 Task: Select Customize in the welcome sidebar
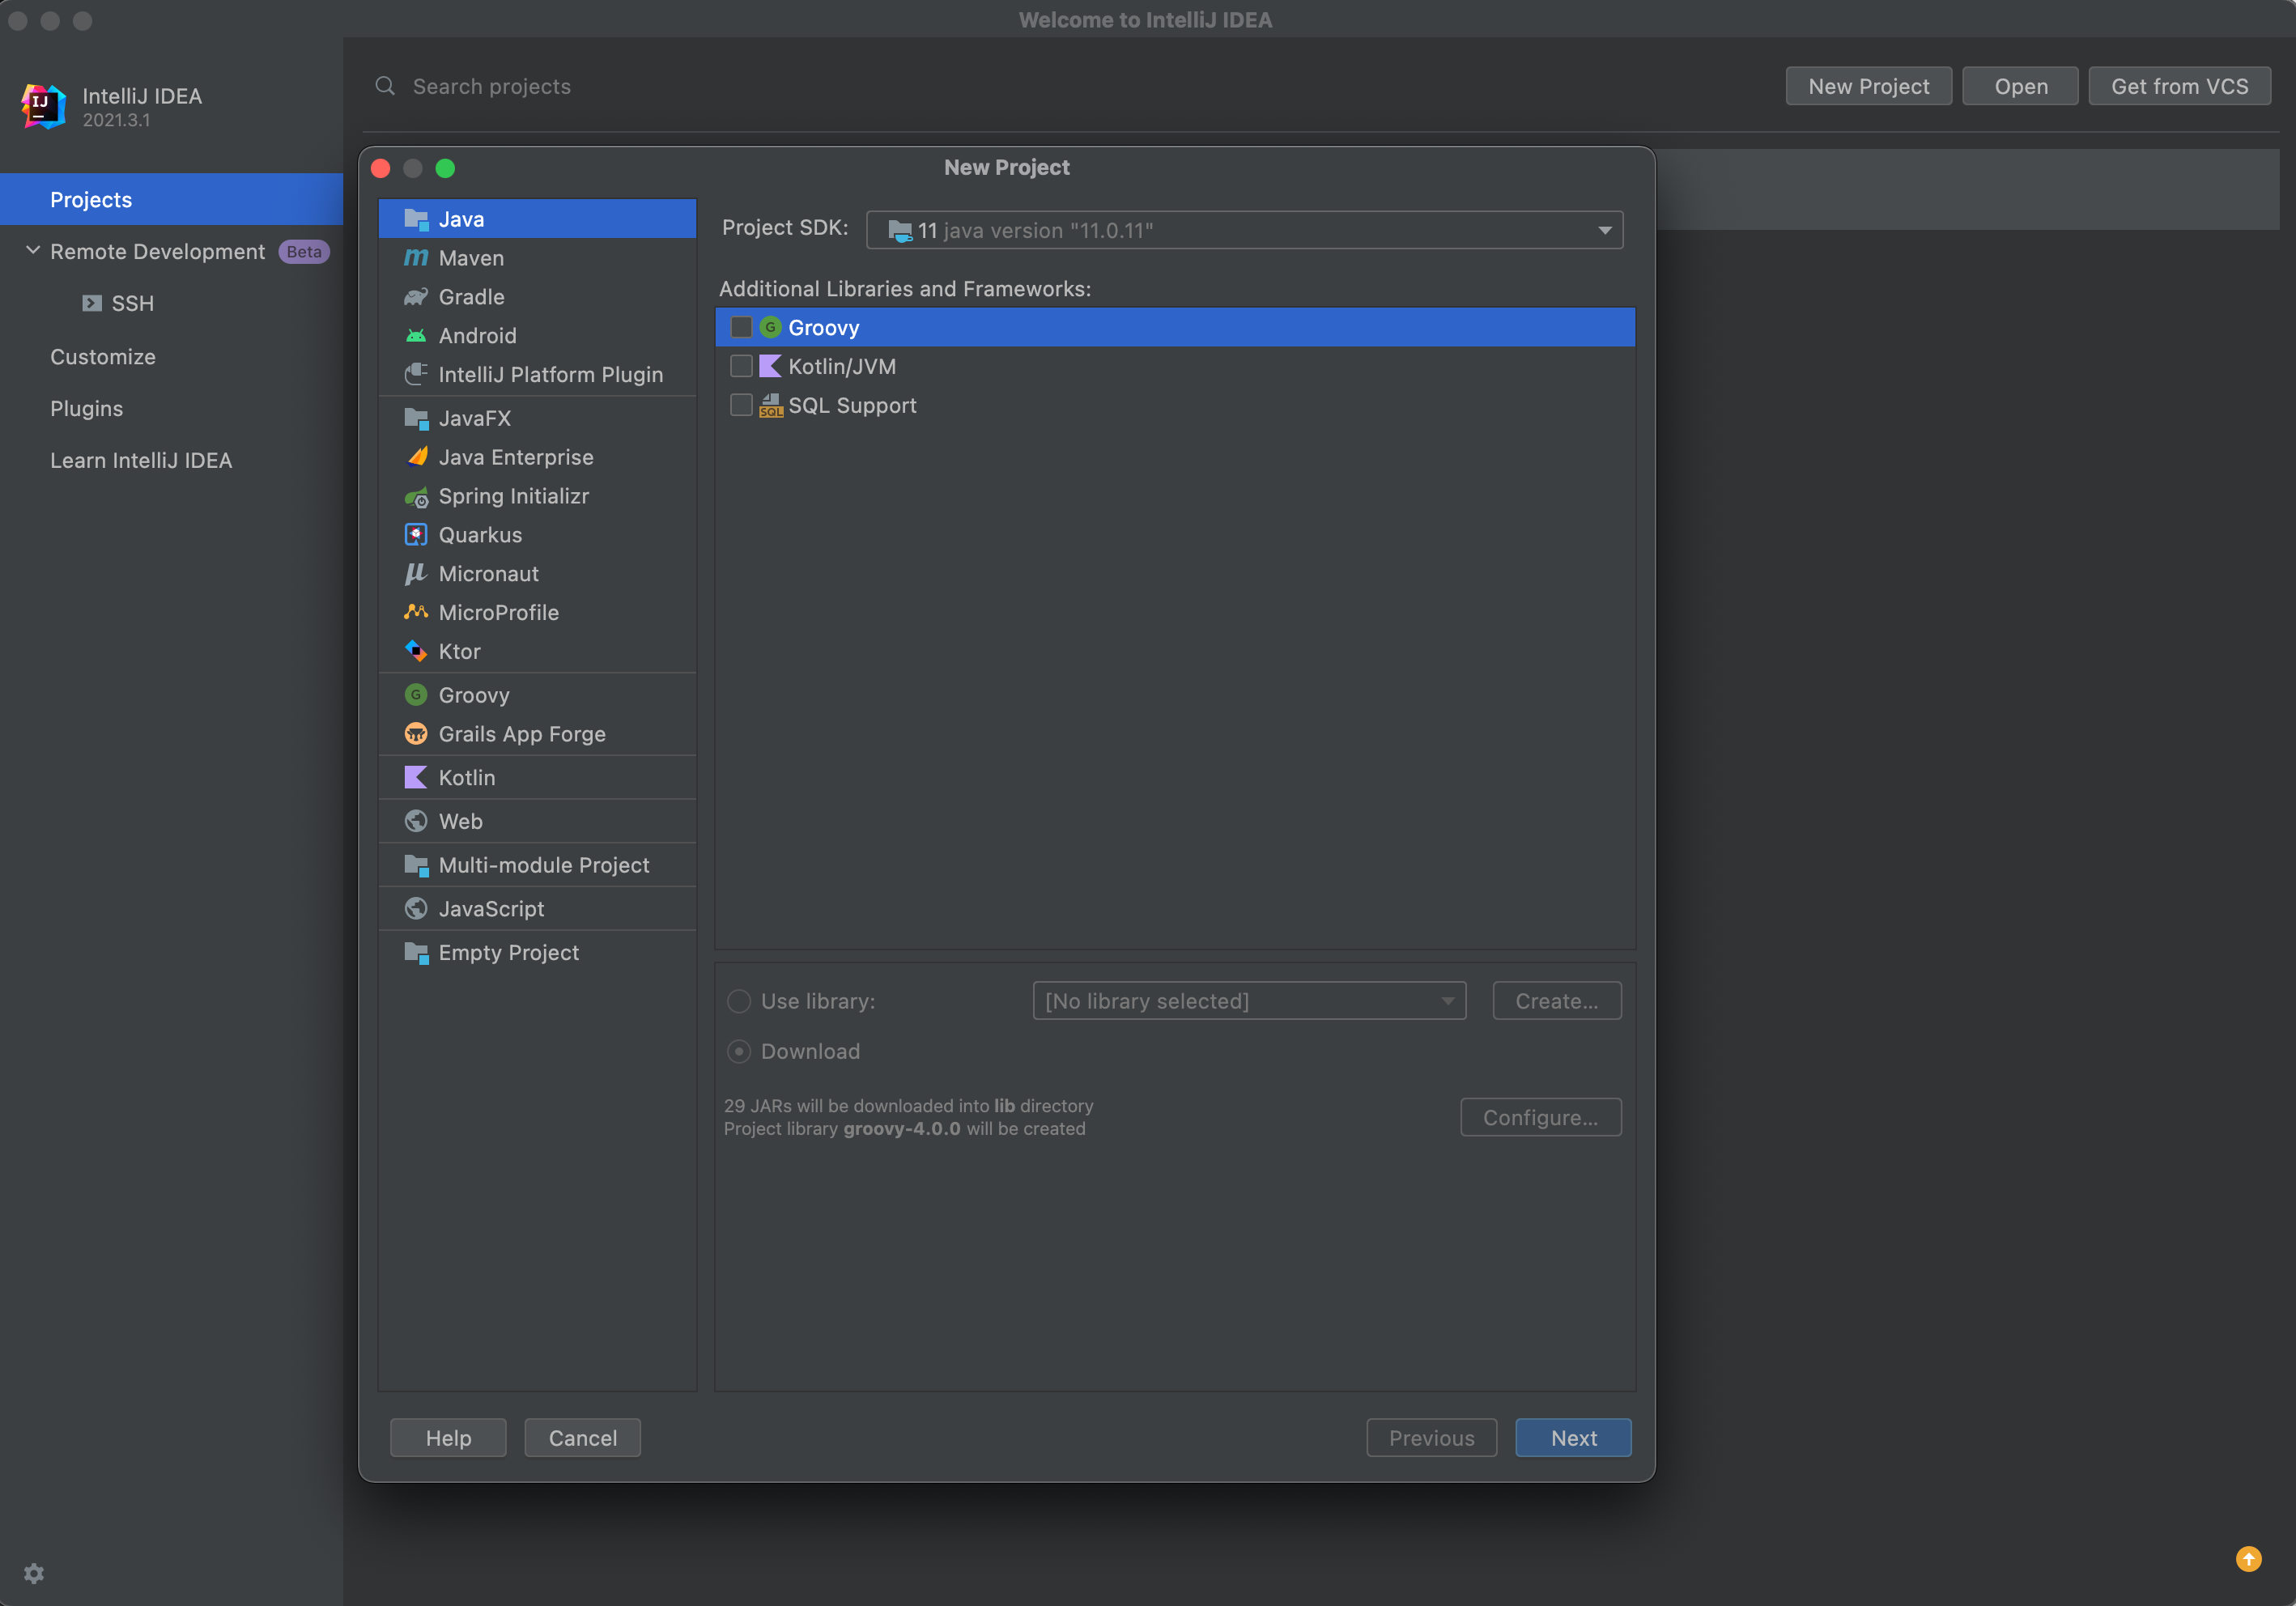[x=102, y=357]
